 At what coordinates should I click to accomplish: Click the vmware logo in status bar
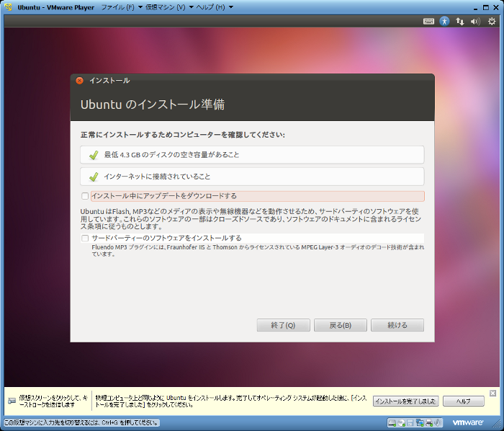click(468, 422)
